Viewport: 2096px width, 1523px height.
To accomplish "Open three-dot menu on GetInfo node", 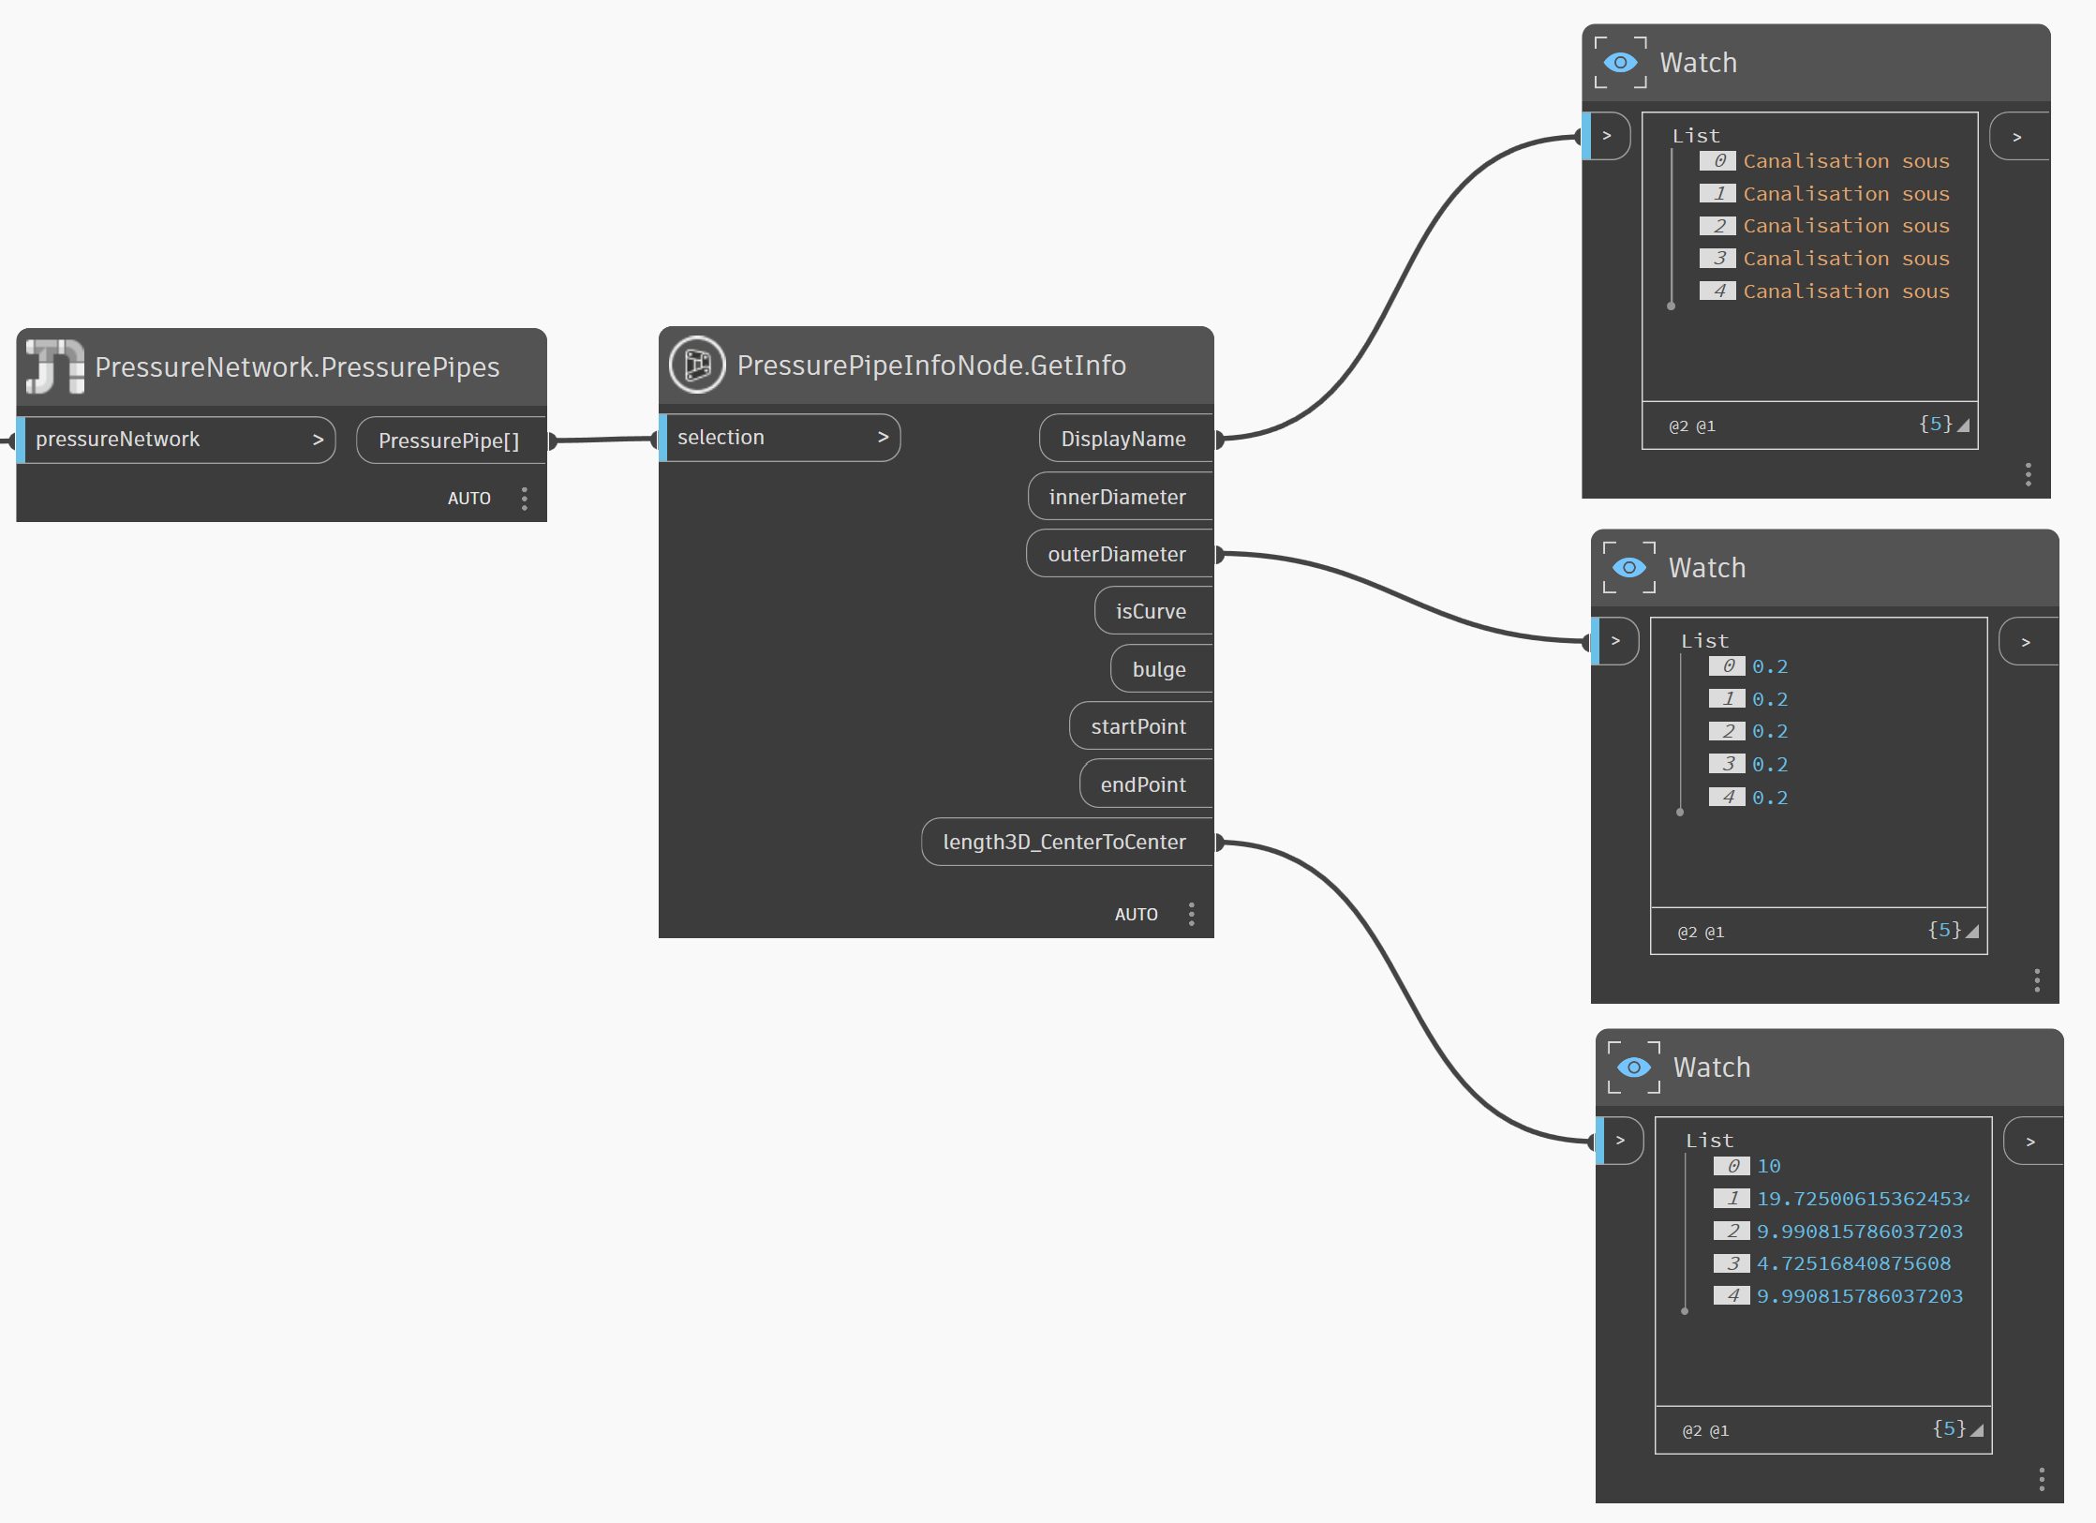I will 1191,914.
